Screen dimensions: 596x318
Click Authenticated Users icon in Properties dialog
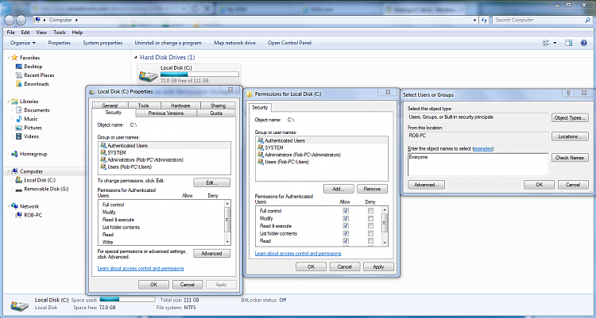point(103,145)
